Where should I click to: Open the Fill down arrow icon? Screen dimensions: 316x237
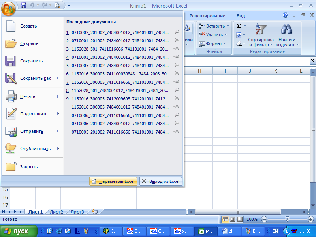239,35
